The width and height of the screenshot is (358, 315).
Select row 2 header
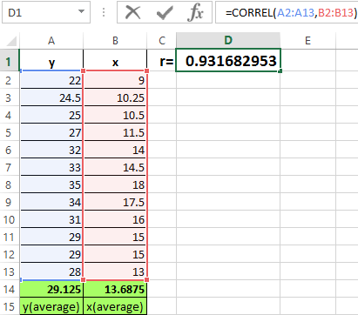[x=10, y=80]
